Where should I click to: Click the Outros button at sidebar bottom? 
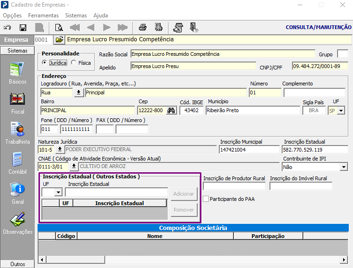coord(17,264)
